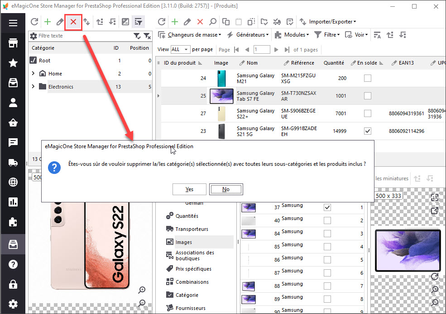Uncheck En solde for Galaxy S21 5G
This screenshot has width=446, height=314.
[x=368, y=131]
